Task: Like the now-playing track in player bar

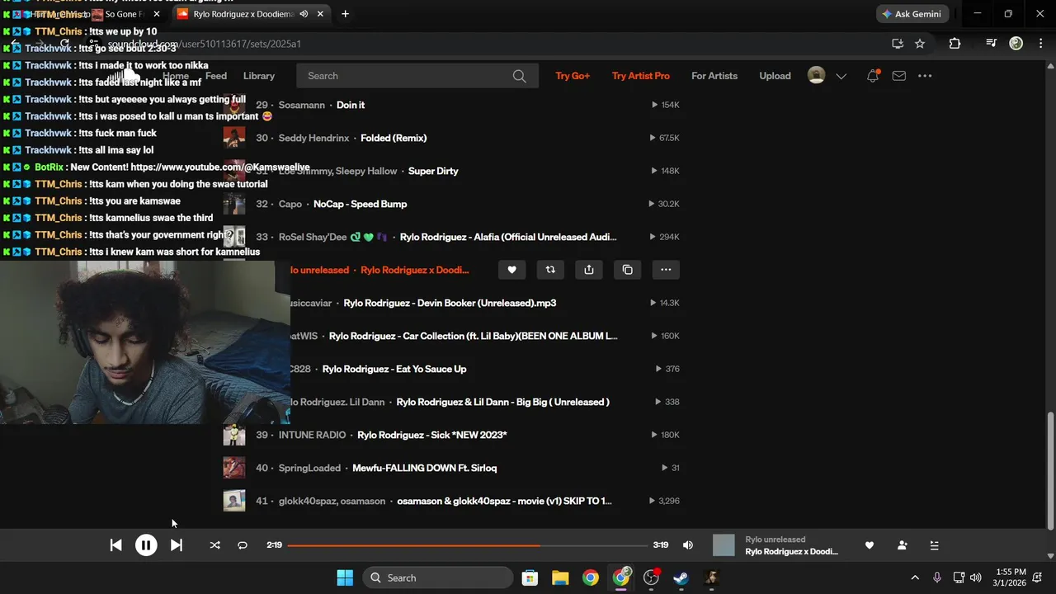Action: (x=869, y=545)
